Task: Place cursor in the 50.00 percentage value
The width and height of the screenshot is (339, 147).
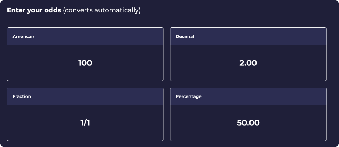Action: pos(248,123)
